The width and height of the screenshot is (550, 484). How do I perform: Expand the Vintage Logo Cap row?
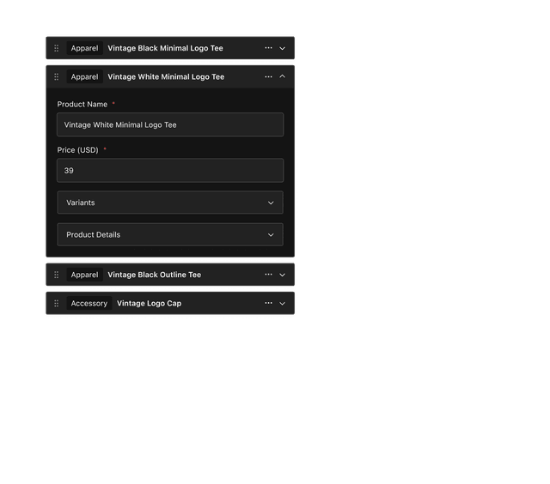[282, 304]
